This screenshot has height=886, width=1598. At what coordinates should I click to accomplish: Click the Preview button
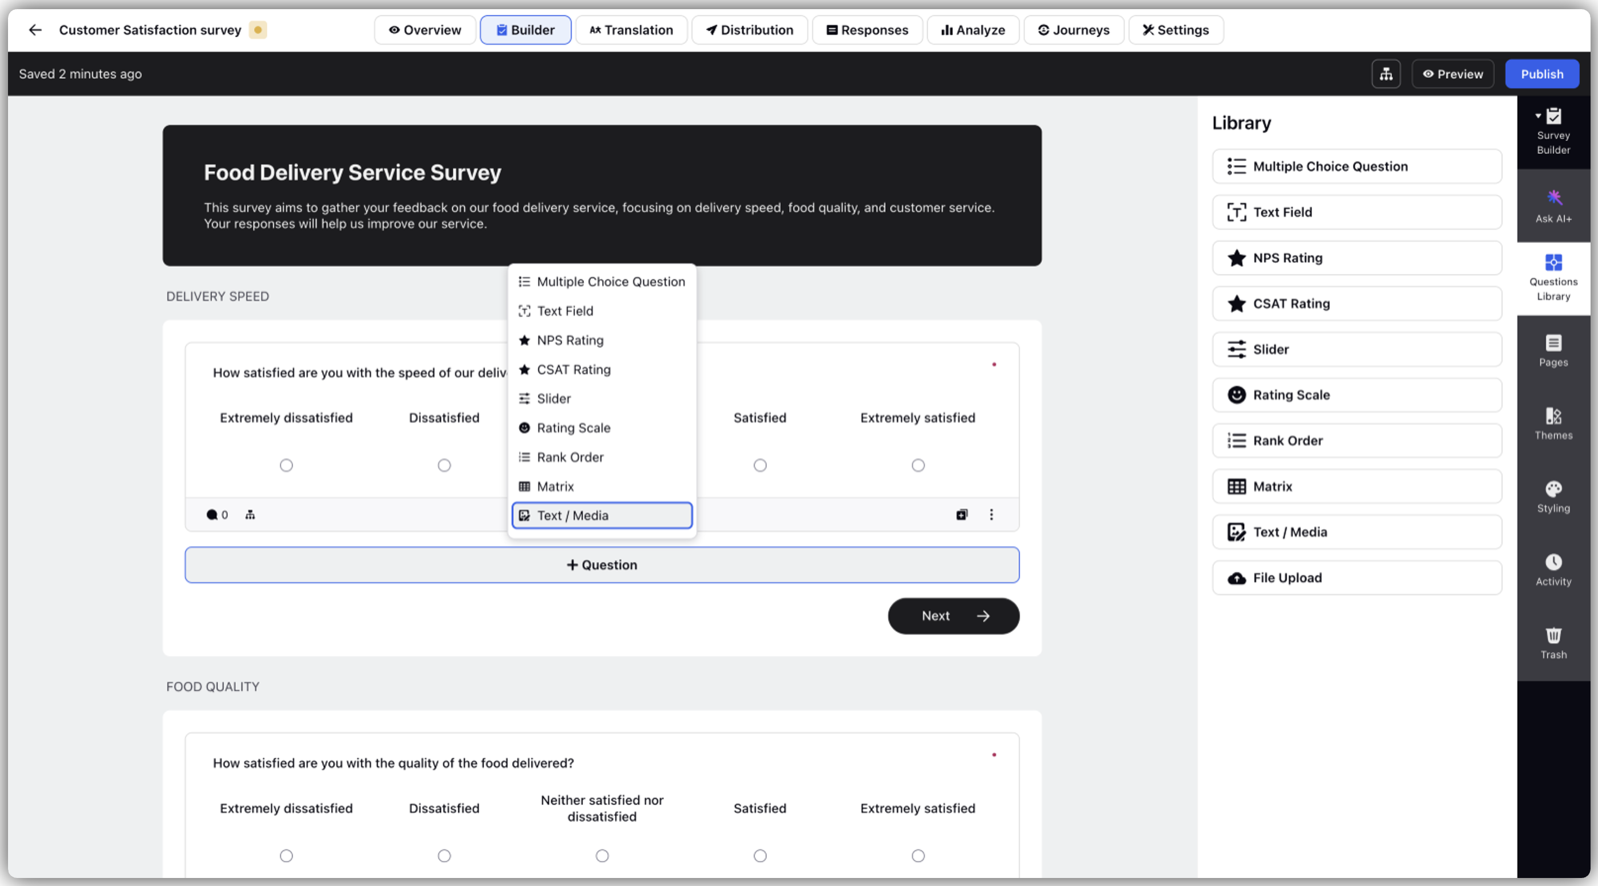[x=1453, y=74]
